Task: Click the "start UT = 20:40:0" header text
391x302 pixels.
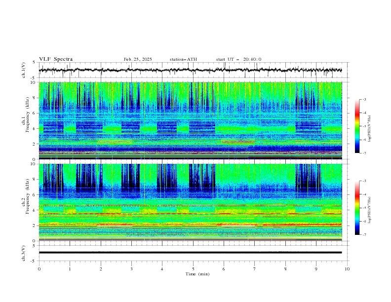Action: [x=238, y=59]
